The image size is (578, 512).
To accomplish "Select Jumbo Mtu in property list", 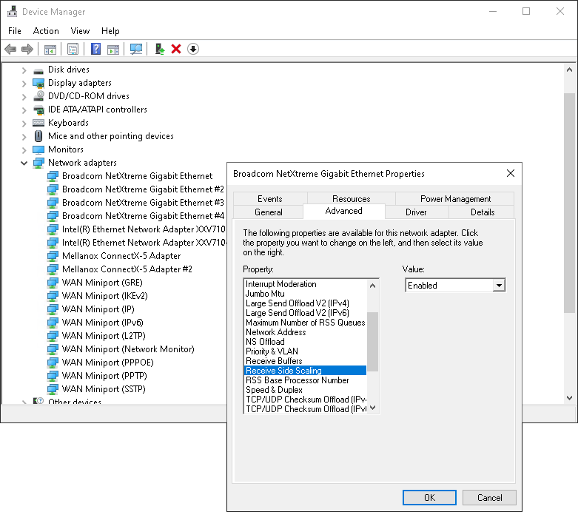I will click(266, 294).
